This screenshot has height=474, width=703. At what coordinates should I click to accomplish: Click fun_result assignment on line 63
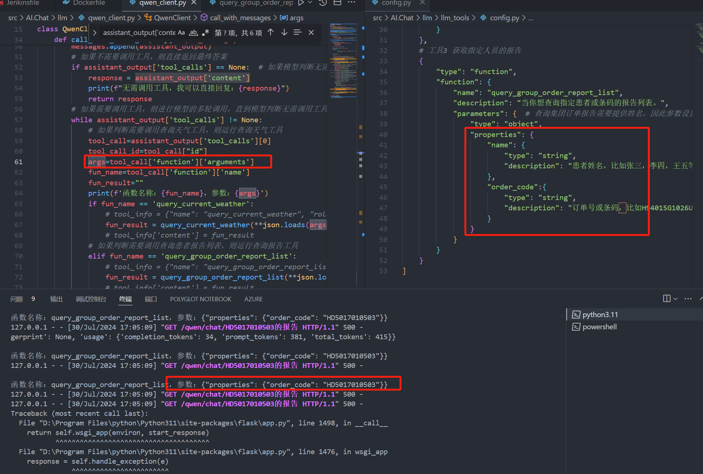pos(115,183)
